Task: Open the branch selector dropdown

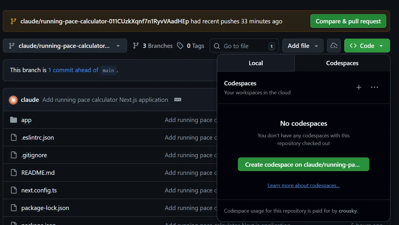Action: 65,46
